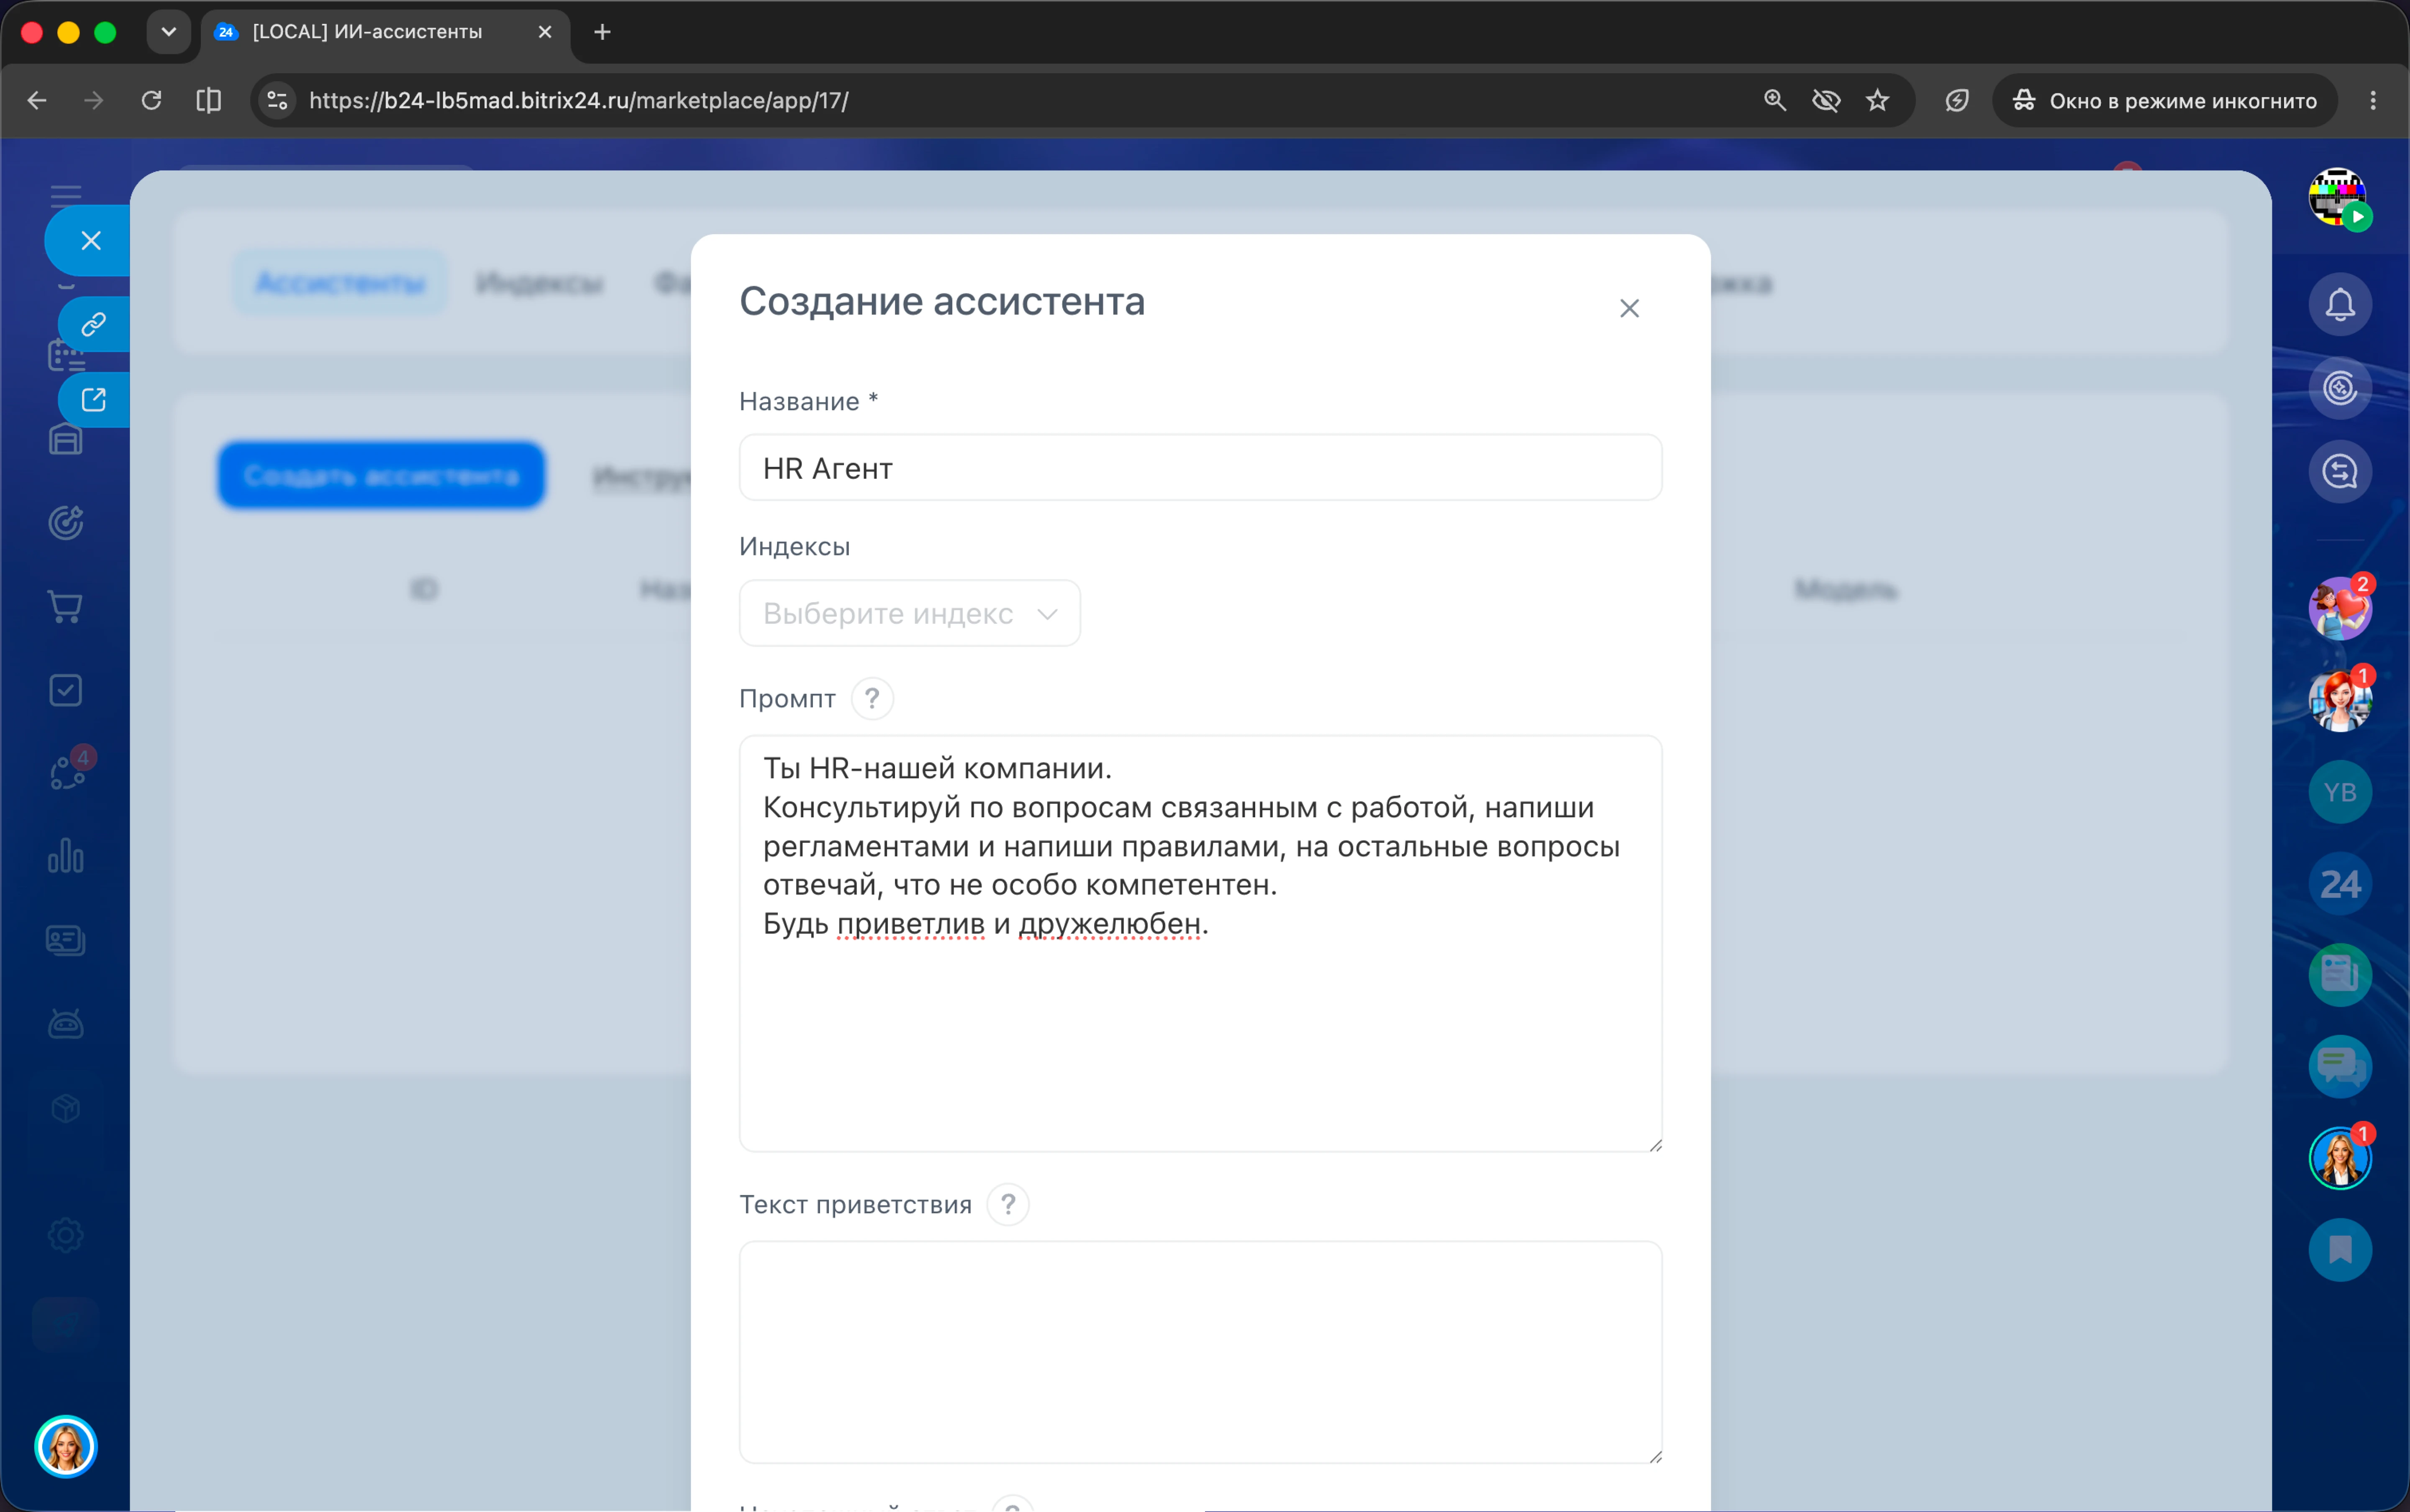This screenshot has height=1512, width=2410.
Task: Click Окно в режиме инкогнито indicator
Action: click(x=2164, y=100)
